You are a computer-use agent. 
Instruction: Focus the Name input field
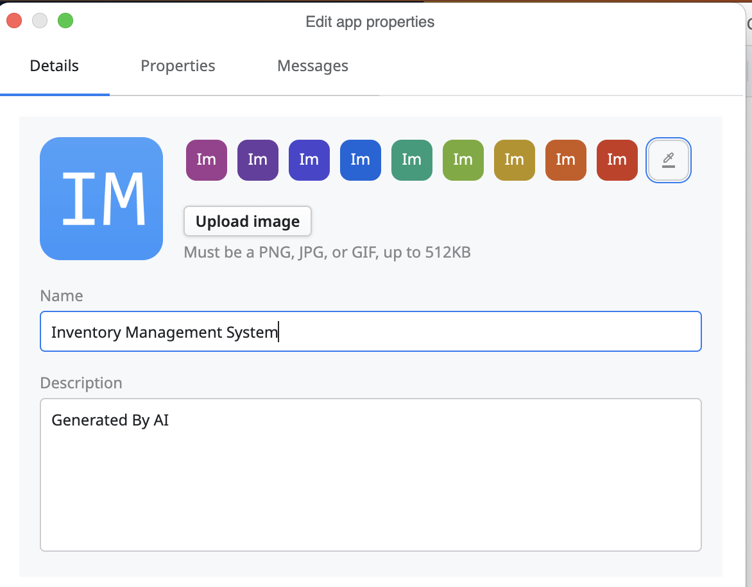(x=371, y=331)
